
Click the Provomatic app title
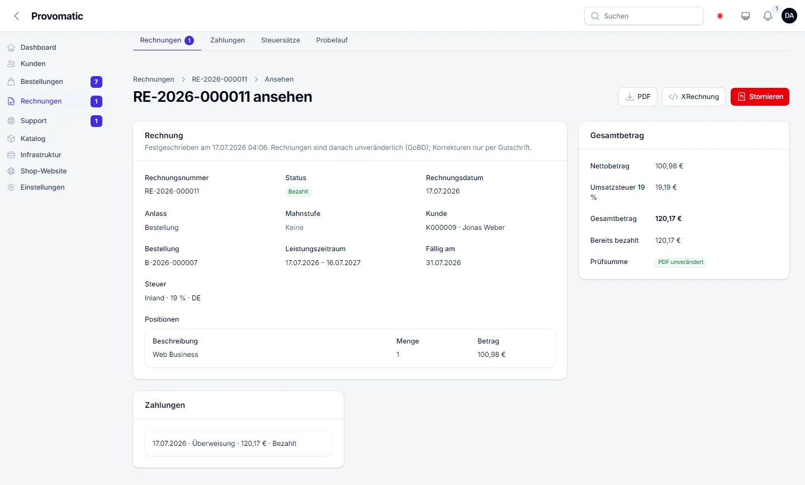click(57, 16)
